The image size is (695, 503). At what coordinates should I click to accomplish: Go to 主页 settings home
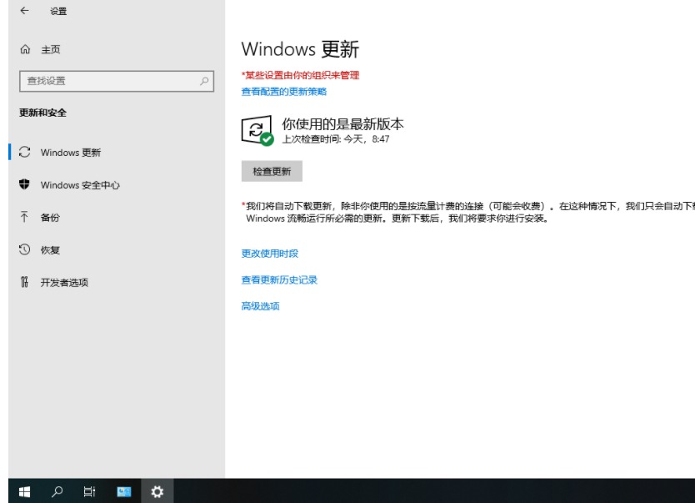(117, 49)
